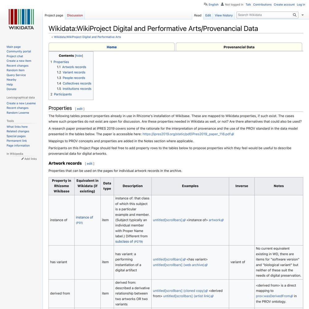This screenshot has width=309, height=309.
Task: Open Recent changes under navigation
Action: point(18,66)
